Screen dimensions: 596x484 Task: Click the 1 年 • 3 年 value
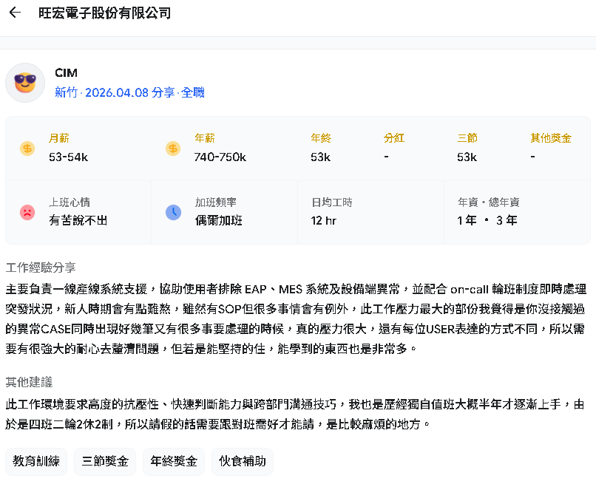[x=487, y=220]
